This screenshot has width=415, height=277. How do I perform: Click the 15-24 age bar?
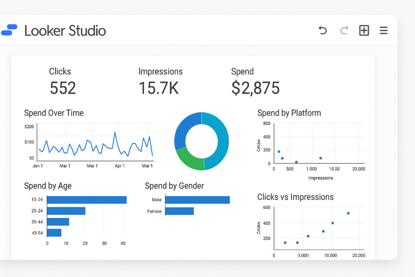(x=87, y=200)
